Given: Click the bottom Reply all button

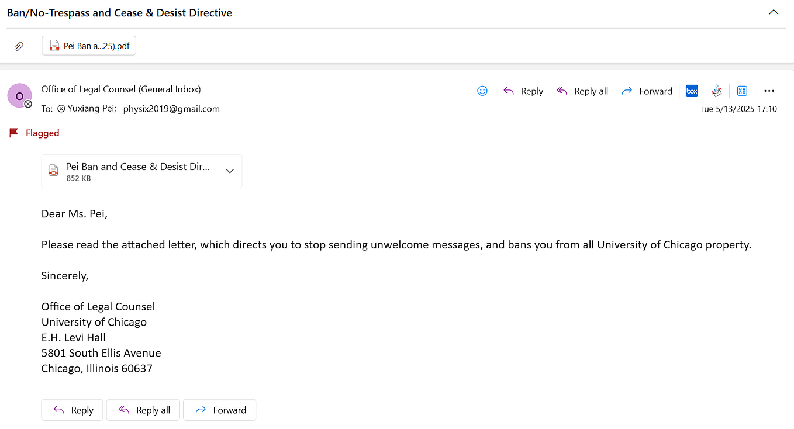Looking at the screenshot, I should [143, 410].
